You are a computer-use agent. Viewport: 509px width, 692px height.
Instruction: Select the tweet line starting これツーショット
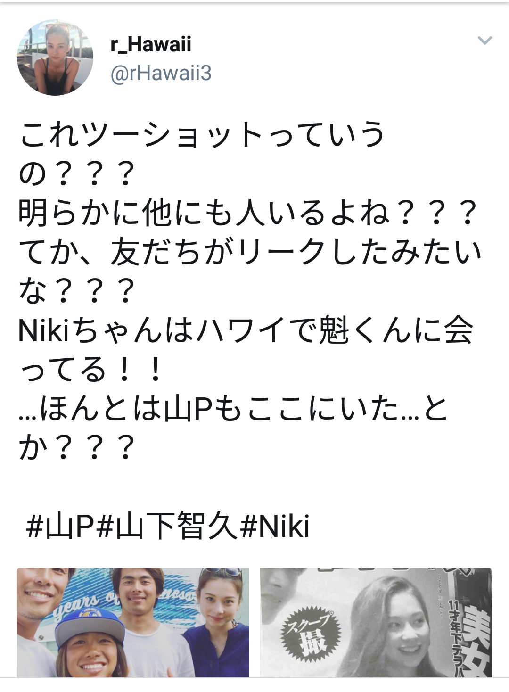202,134
